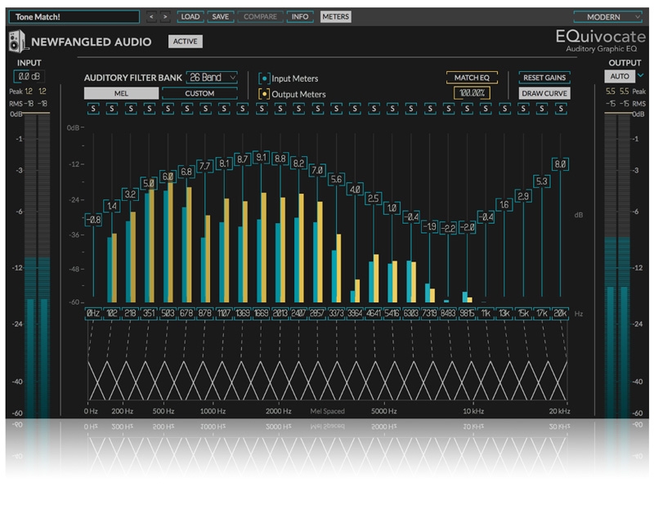This screenshot has width=654, height=505.
Task: Toggle the Input Meters checkbox
Action: click(x=264, y=78)
